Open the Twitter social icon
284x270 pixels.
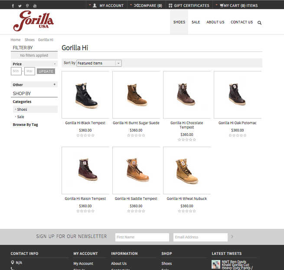(20, 6)
